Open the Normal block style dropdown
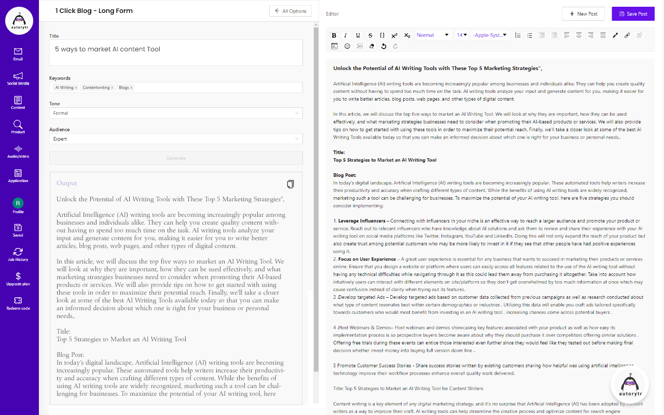664x415 pixels. 434,35
